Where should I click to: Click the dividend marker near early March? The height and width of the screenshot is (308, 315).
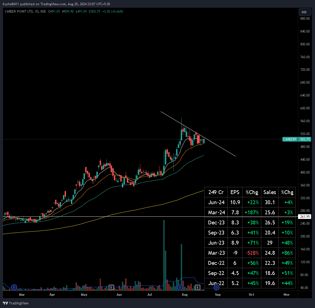point(14,287)
